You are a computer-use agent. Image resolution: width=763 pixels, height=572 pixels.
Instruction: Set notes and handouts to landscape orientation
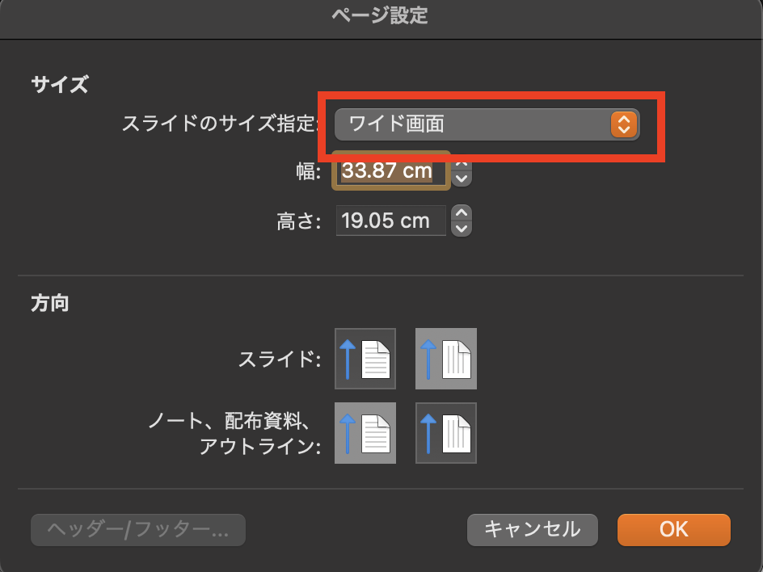click(446, 433)
